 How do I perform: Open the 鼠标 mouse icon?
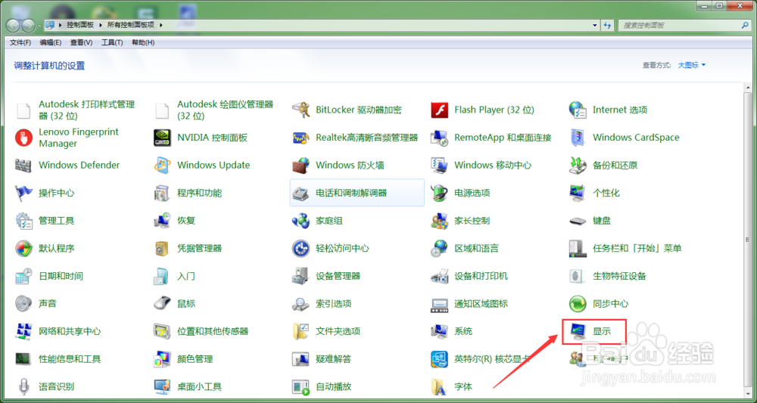162,304
